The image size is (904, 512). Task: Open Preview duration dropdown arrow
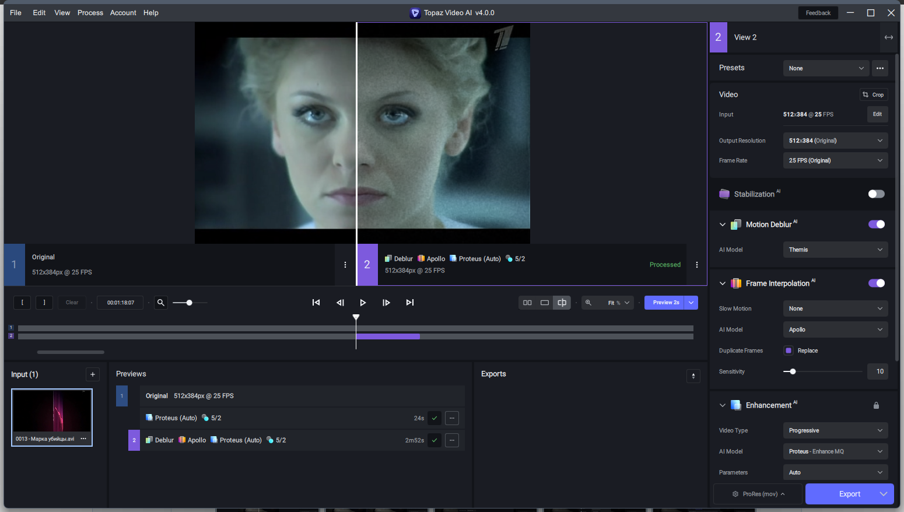pos(691,303)
